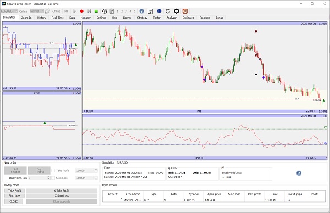Click the eraser icon beside Normal dropdown

point(47,11)
